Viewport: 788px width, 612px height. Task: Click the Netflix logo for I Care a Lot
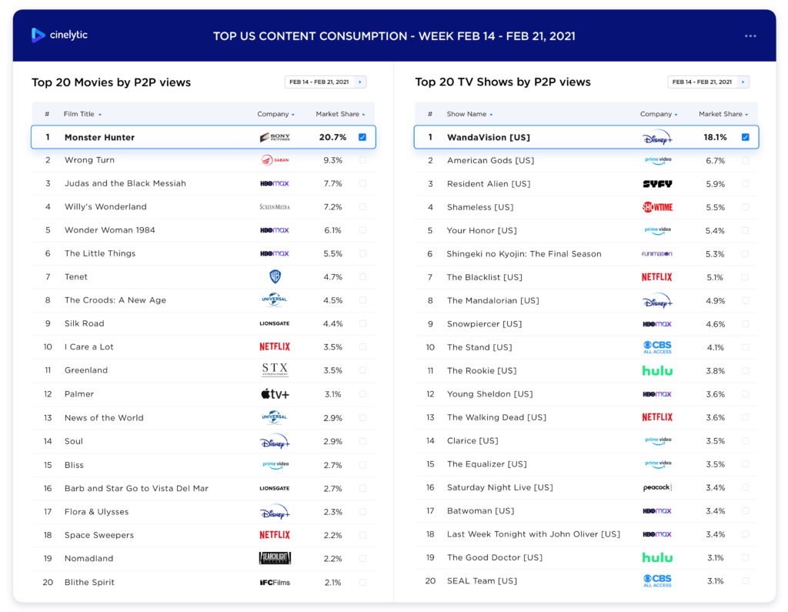(x=275, y=346)
